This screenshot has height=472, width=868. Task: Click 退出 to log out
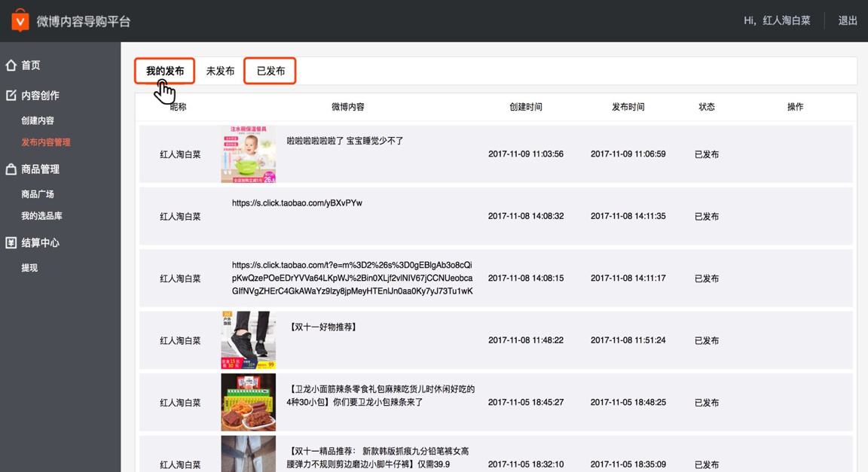tap(848, 20)
